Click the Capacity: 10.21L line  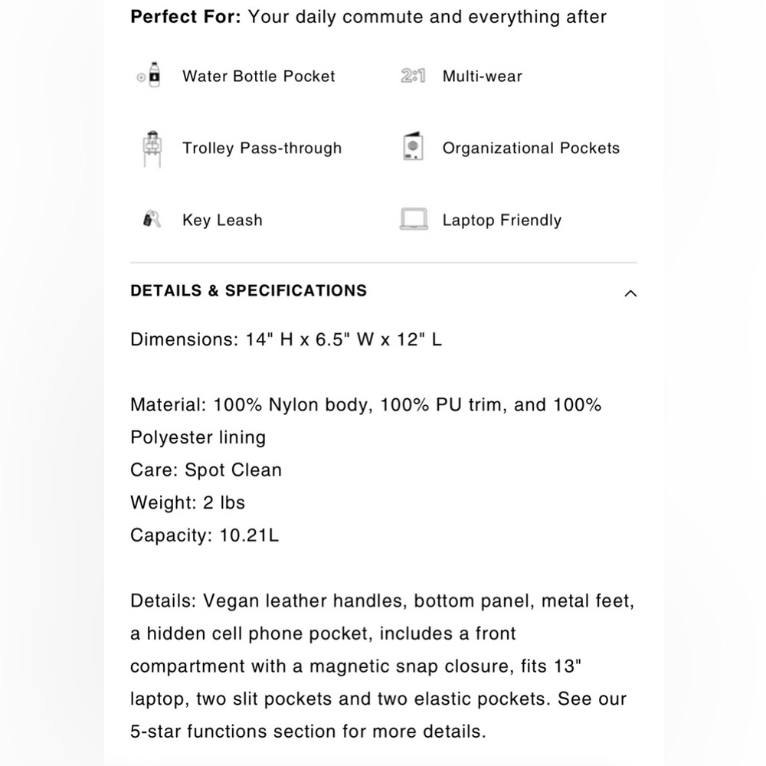click(x=205, y=535)
